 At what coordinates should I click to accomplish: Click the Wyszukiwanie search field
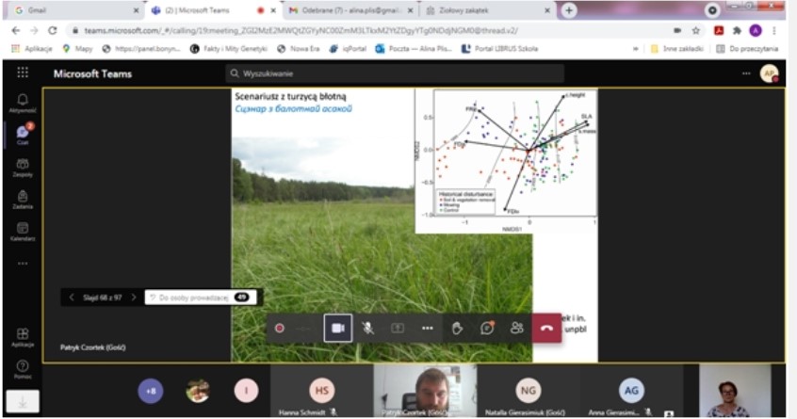click(x=394, y=73)
